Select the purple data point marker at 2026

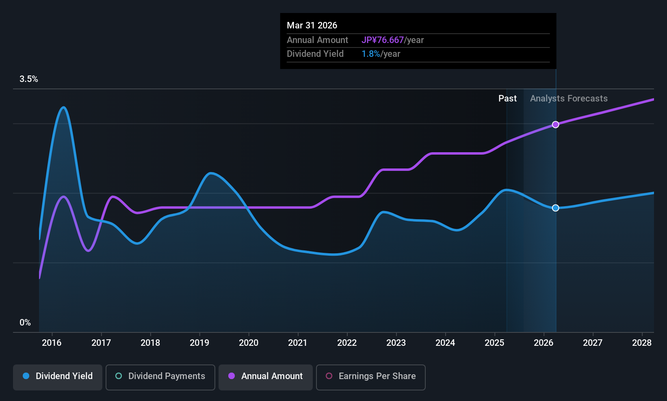click(x=556, y=125)
